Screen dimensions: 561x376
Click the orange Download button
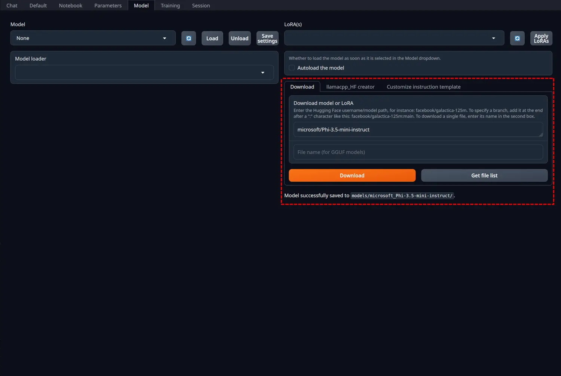pos(352,176)
